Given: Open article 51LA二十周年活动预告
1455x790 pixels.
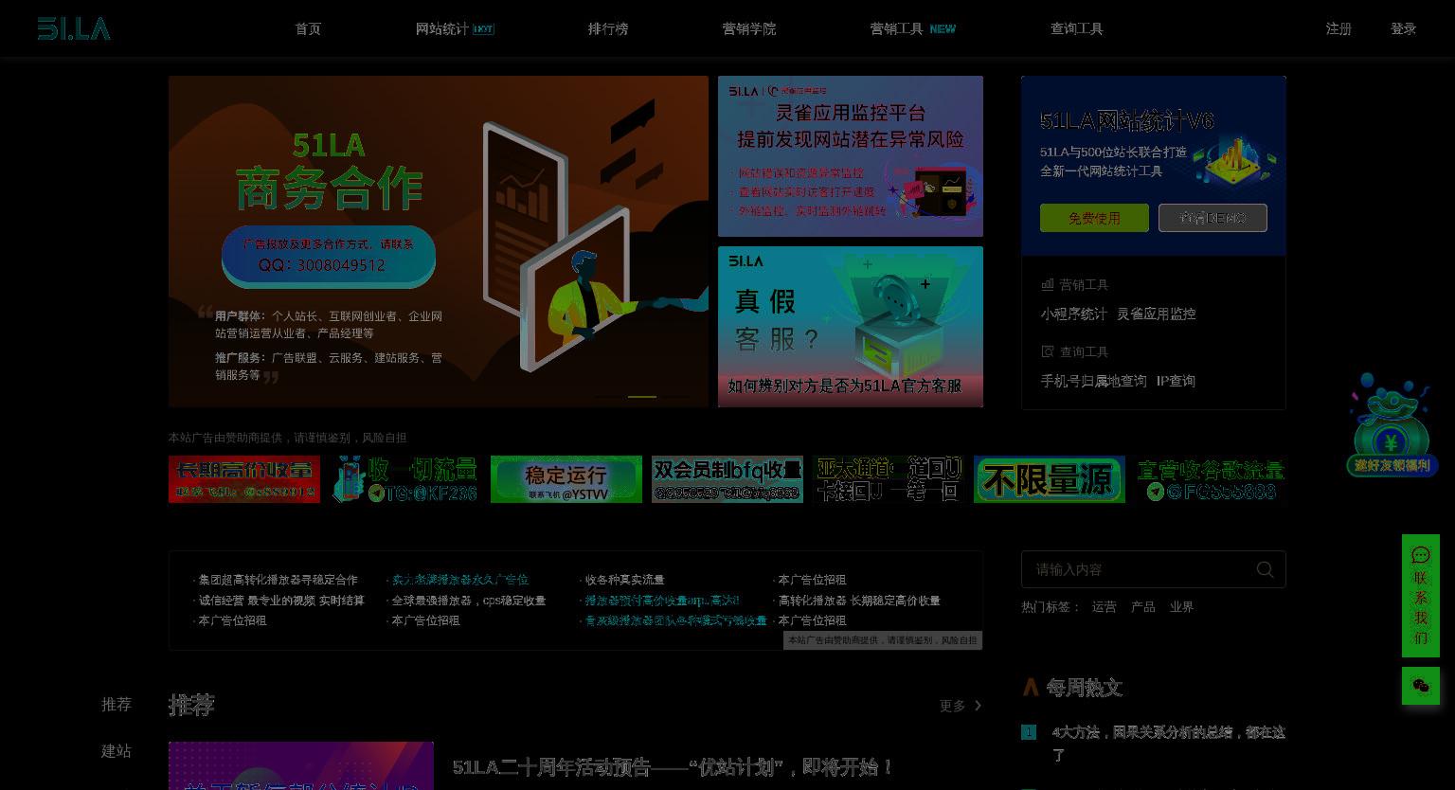Looking at the screenshot, I should [673, 767].
